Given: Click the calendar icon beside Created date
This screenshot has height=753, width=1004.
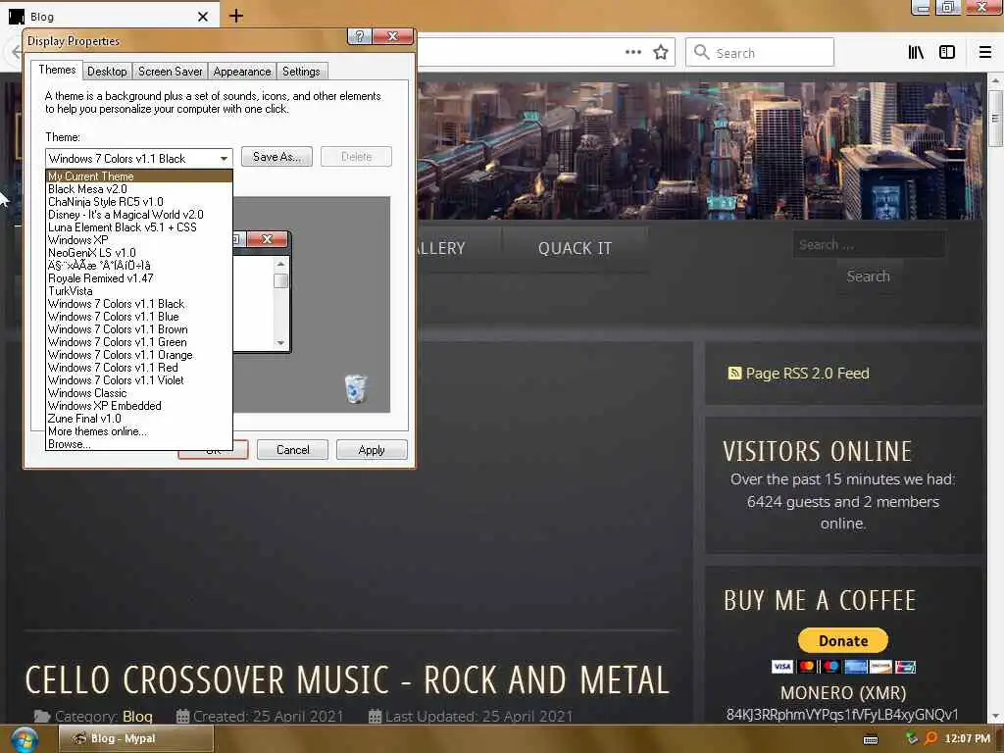Looking at the screenshot, I should (182, 716).
